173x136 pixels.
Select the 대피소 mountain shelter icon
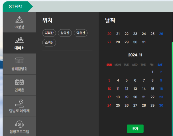click(19, 40)
